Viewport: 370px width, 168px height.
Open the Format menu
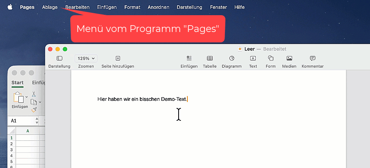coord(132,7)
